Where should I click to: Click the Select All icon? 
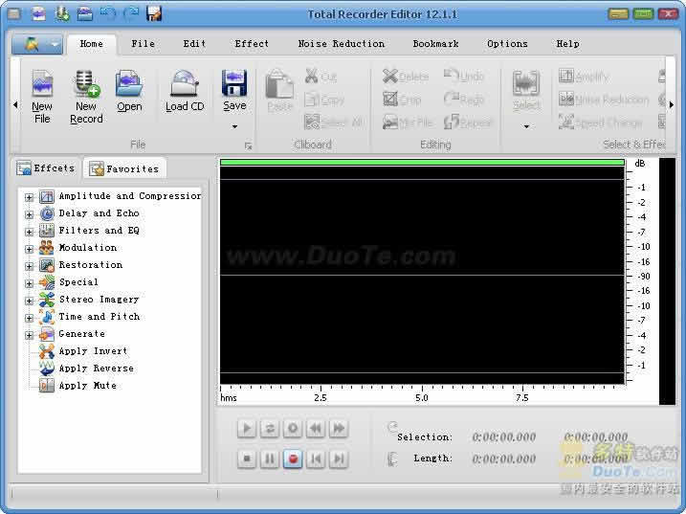pos(312,123)
